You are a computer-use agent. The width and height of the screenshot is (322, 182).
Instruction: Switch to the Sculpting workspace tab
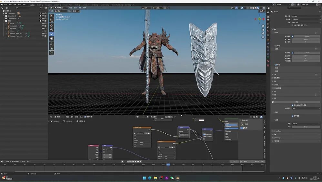tap(48, 5)
